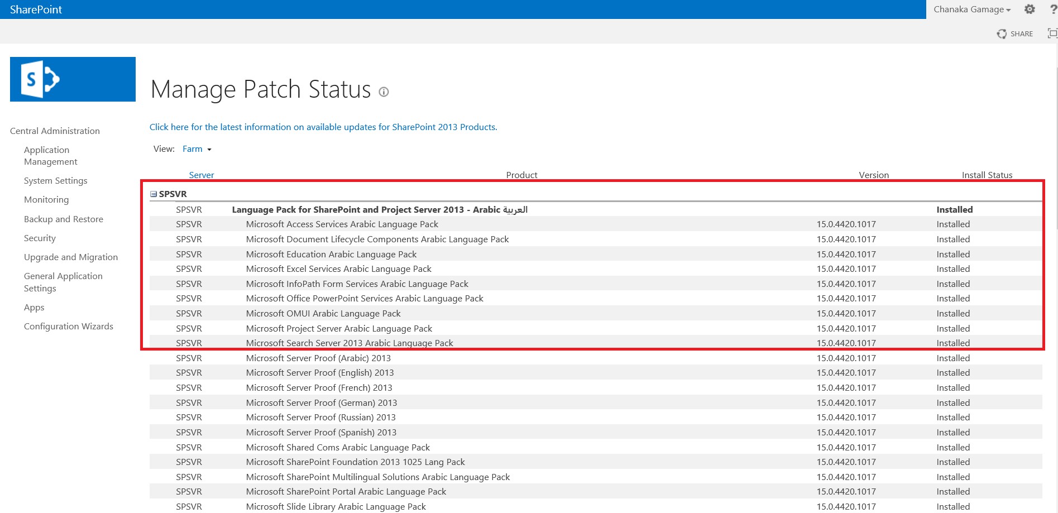1058x513 pixels.
Task: Open Application Management
Action: coord(51,156)
